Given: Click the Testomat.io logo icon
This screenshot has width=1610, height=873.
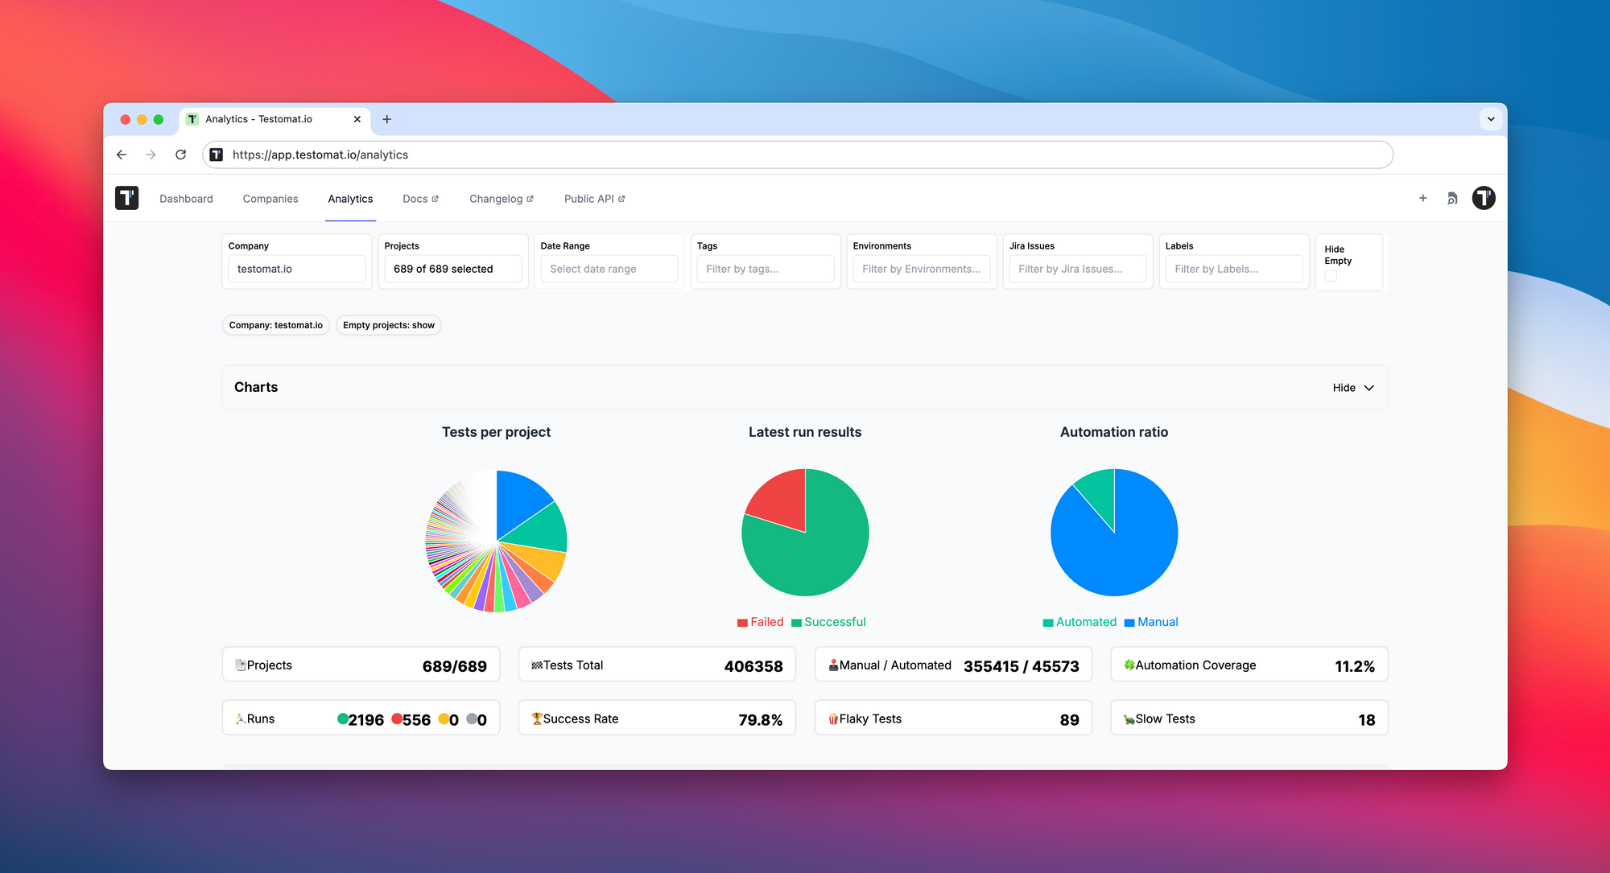Looking at the screenshot, I should click(126, 198).
